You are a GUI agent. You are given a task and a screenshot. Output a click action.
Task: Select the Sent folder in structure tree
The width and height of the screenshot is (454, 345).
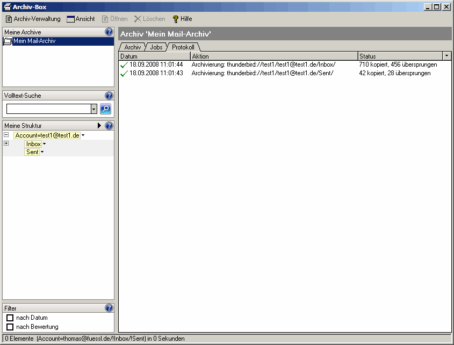(32, 152)
